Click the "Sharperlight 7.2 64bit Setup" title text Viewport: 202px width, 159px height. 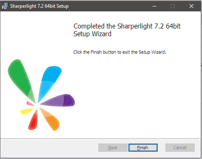(39, 6)
